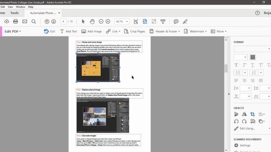Click the vertical scrollbar thumb
Image resolution: width=271 pixels, height=152 pixels.
[226, 68]
